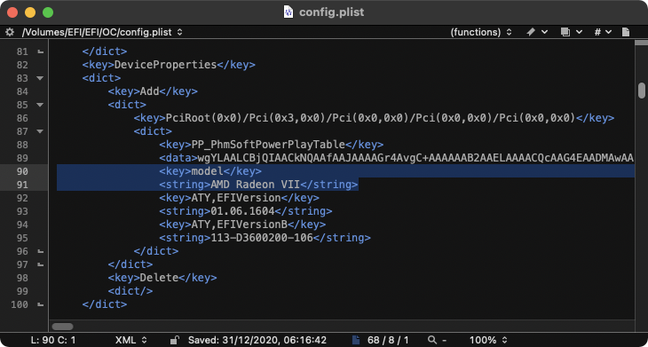This screenshot has width=648, height=347.
Task: Toggle the lock icon in status bar
Action: (x=175, y=340)
